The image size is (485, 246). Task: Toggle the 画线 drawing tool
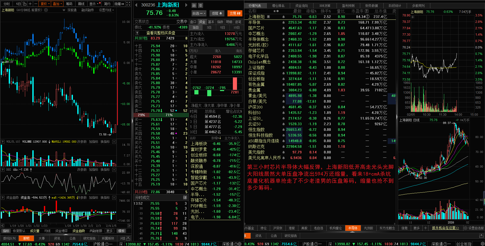[81, 4]
